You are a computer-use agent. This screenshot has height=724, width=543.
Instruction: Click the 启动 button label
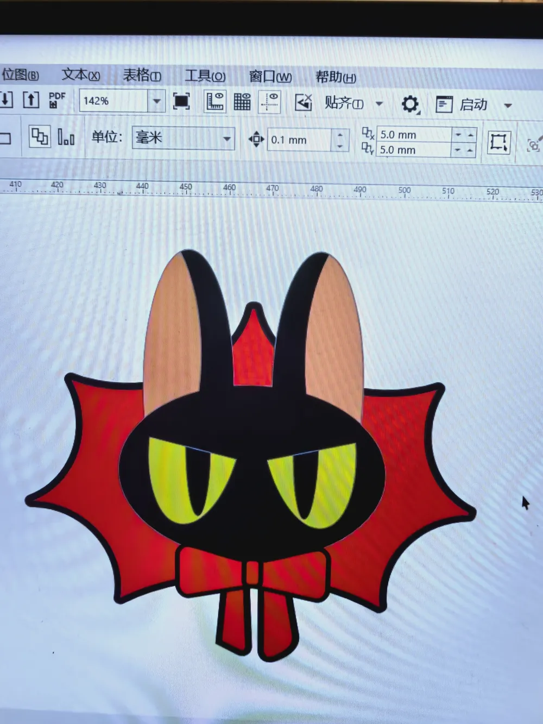(473, 104)
